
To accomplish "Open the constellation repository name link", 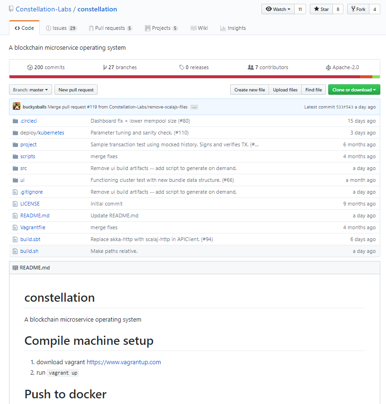I will click(97, 9).
